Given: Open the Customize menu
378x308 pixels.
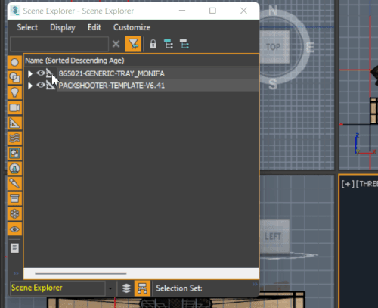Looking at the screenshot, I should (x=132, y=27).
